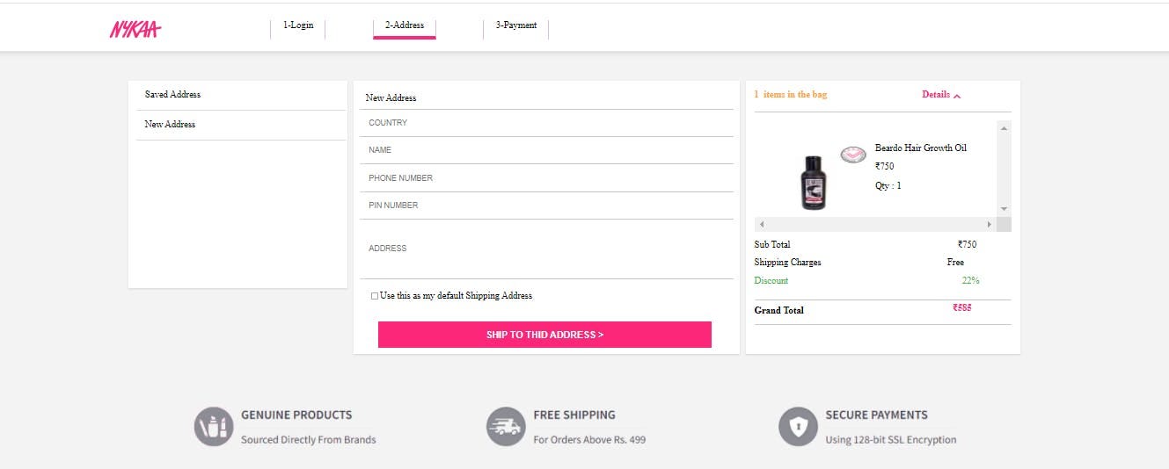Click the bag scroll down arrow
Screen dimensions: 1169x469
point(1004,209)
